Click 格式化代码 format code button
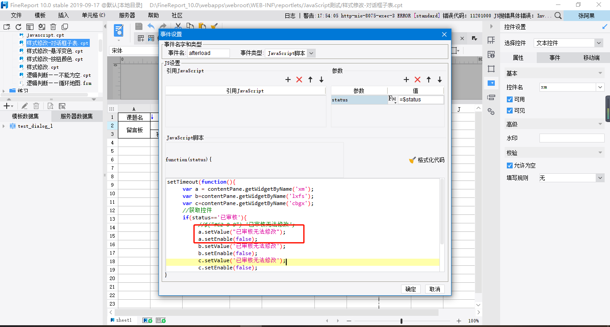 (426, 160)
